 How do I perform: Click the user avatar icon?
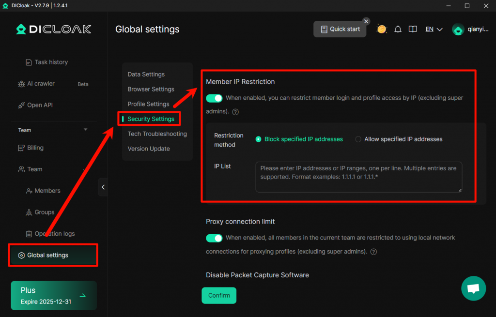[458, 30]
